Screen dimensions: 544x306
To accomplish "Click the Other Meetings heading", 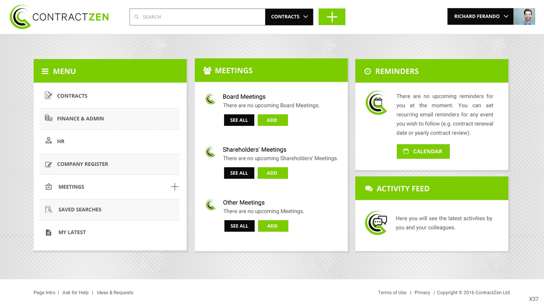I will (244, 203).
